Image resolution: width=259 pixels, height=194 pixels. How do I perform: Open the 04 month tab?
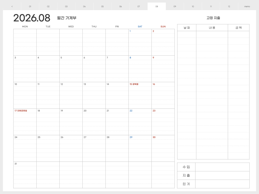coord(84,6)
